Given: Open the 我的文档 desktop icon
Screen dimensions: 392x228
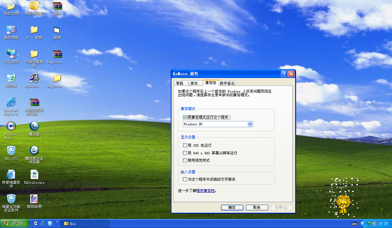Looking at the screenshot, I should (x=11, y=8).
